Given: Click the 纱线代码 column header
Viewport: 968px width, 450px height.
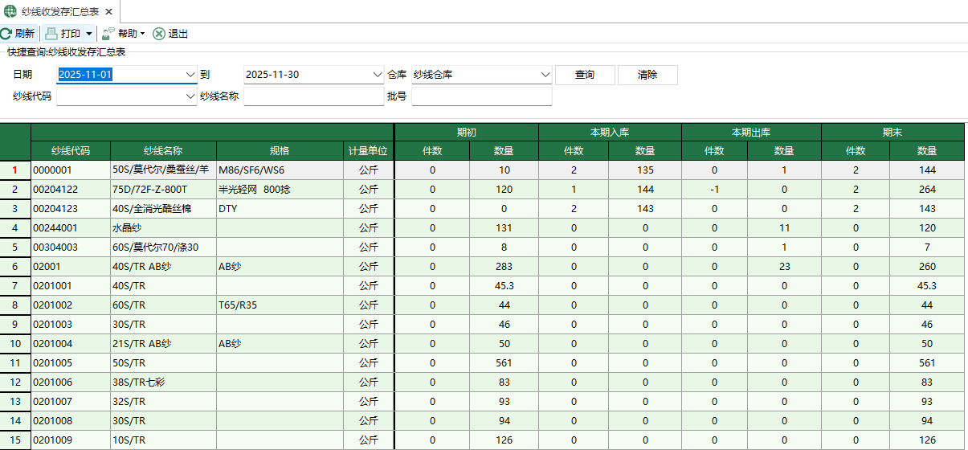Looking at the screenshot, I should click(x=71, y=151).
